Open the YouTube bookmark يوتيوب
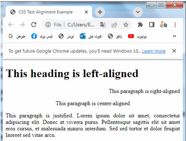The width and height of the screenshot is (186, 141). tap(137, 36)
